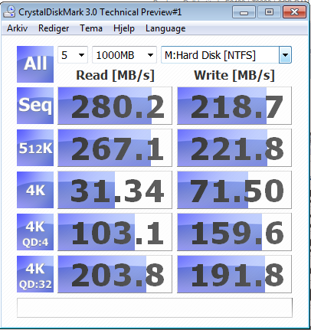The width and height of the screenshot is (311, 330).
Task: Start the 512K benchmark test
Action: 35,148
